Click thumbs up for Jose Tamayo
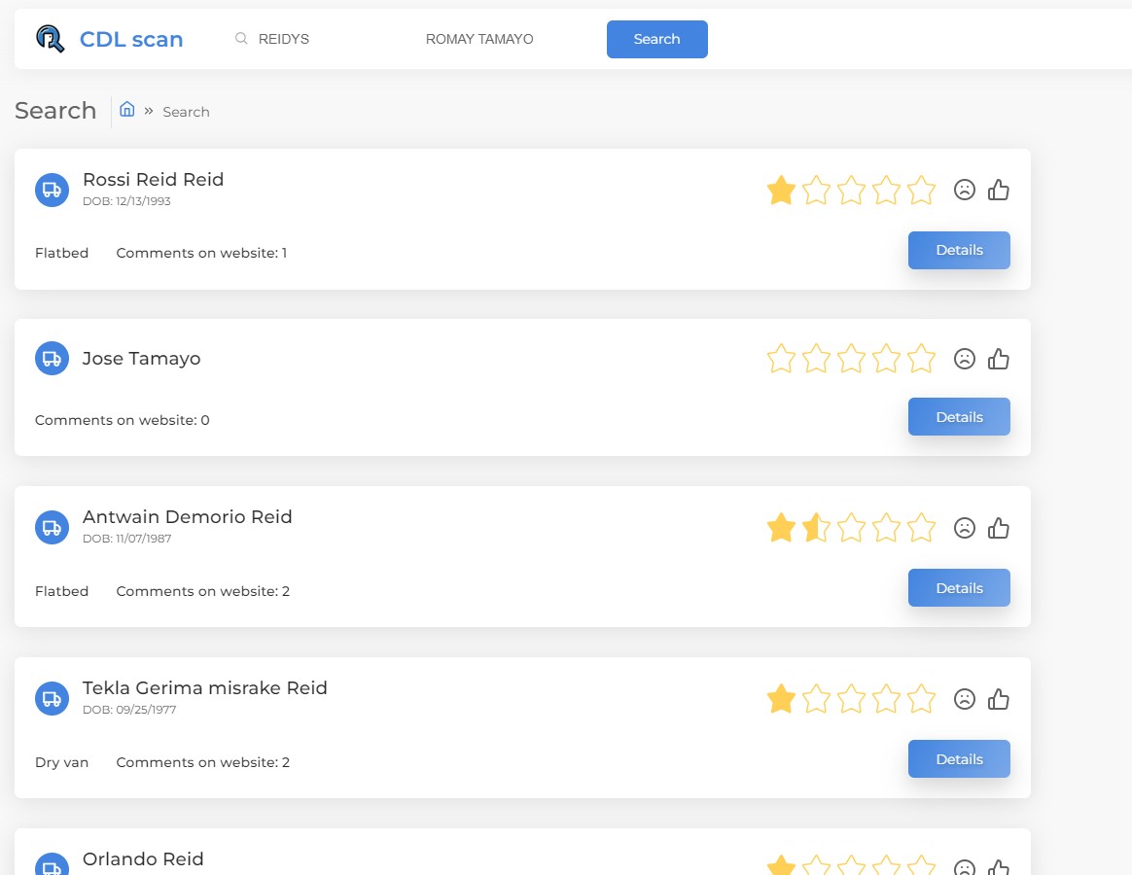 [x=999, y=358]
